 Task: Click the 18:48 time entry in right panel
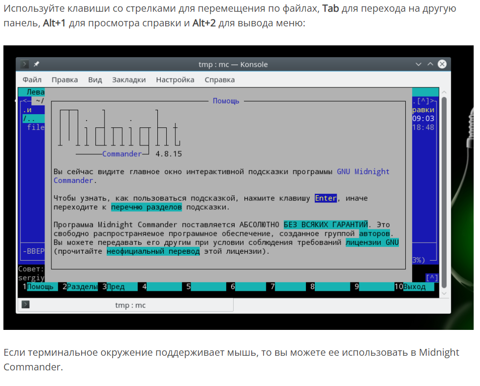tap(423, 127)
